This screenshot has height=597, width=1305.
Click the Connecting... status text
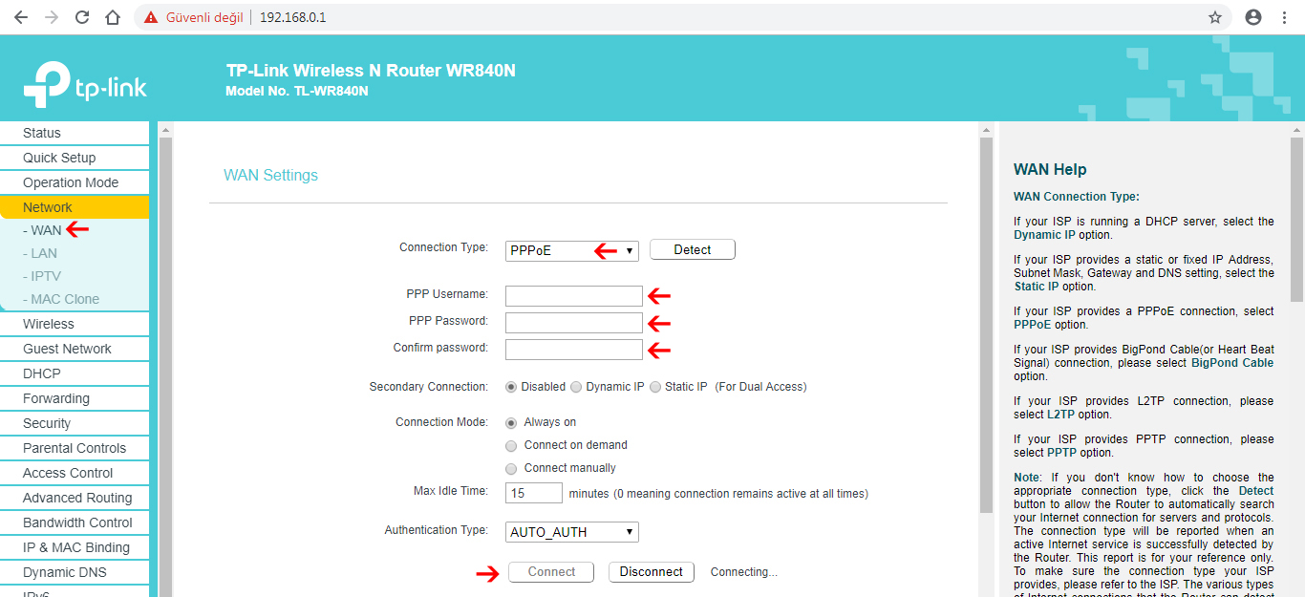click(x=744, y=572)
